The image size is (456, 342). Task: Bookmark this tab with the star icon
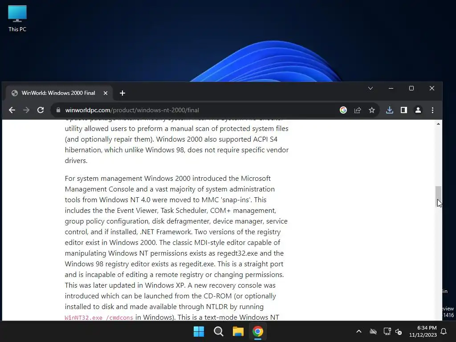pos(372,110)
